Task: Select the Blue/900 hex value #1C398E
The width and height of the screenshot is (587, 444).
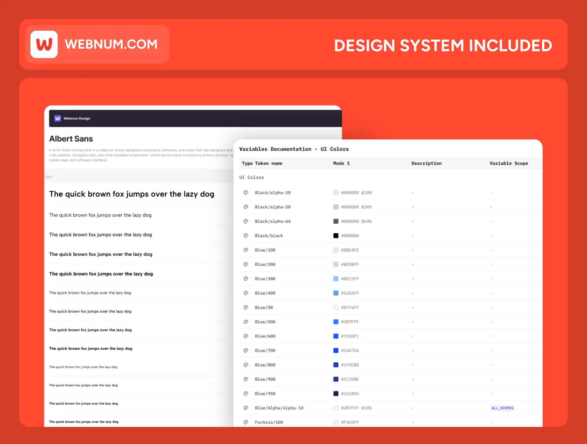Action: pos(350,379)
